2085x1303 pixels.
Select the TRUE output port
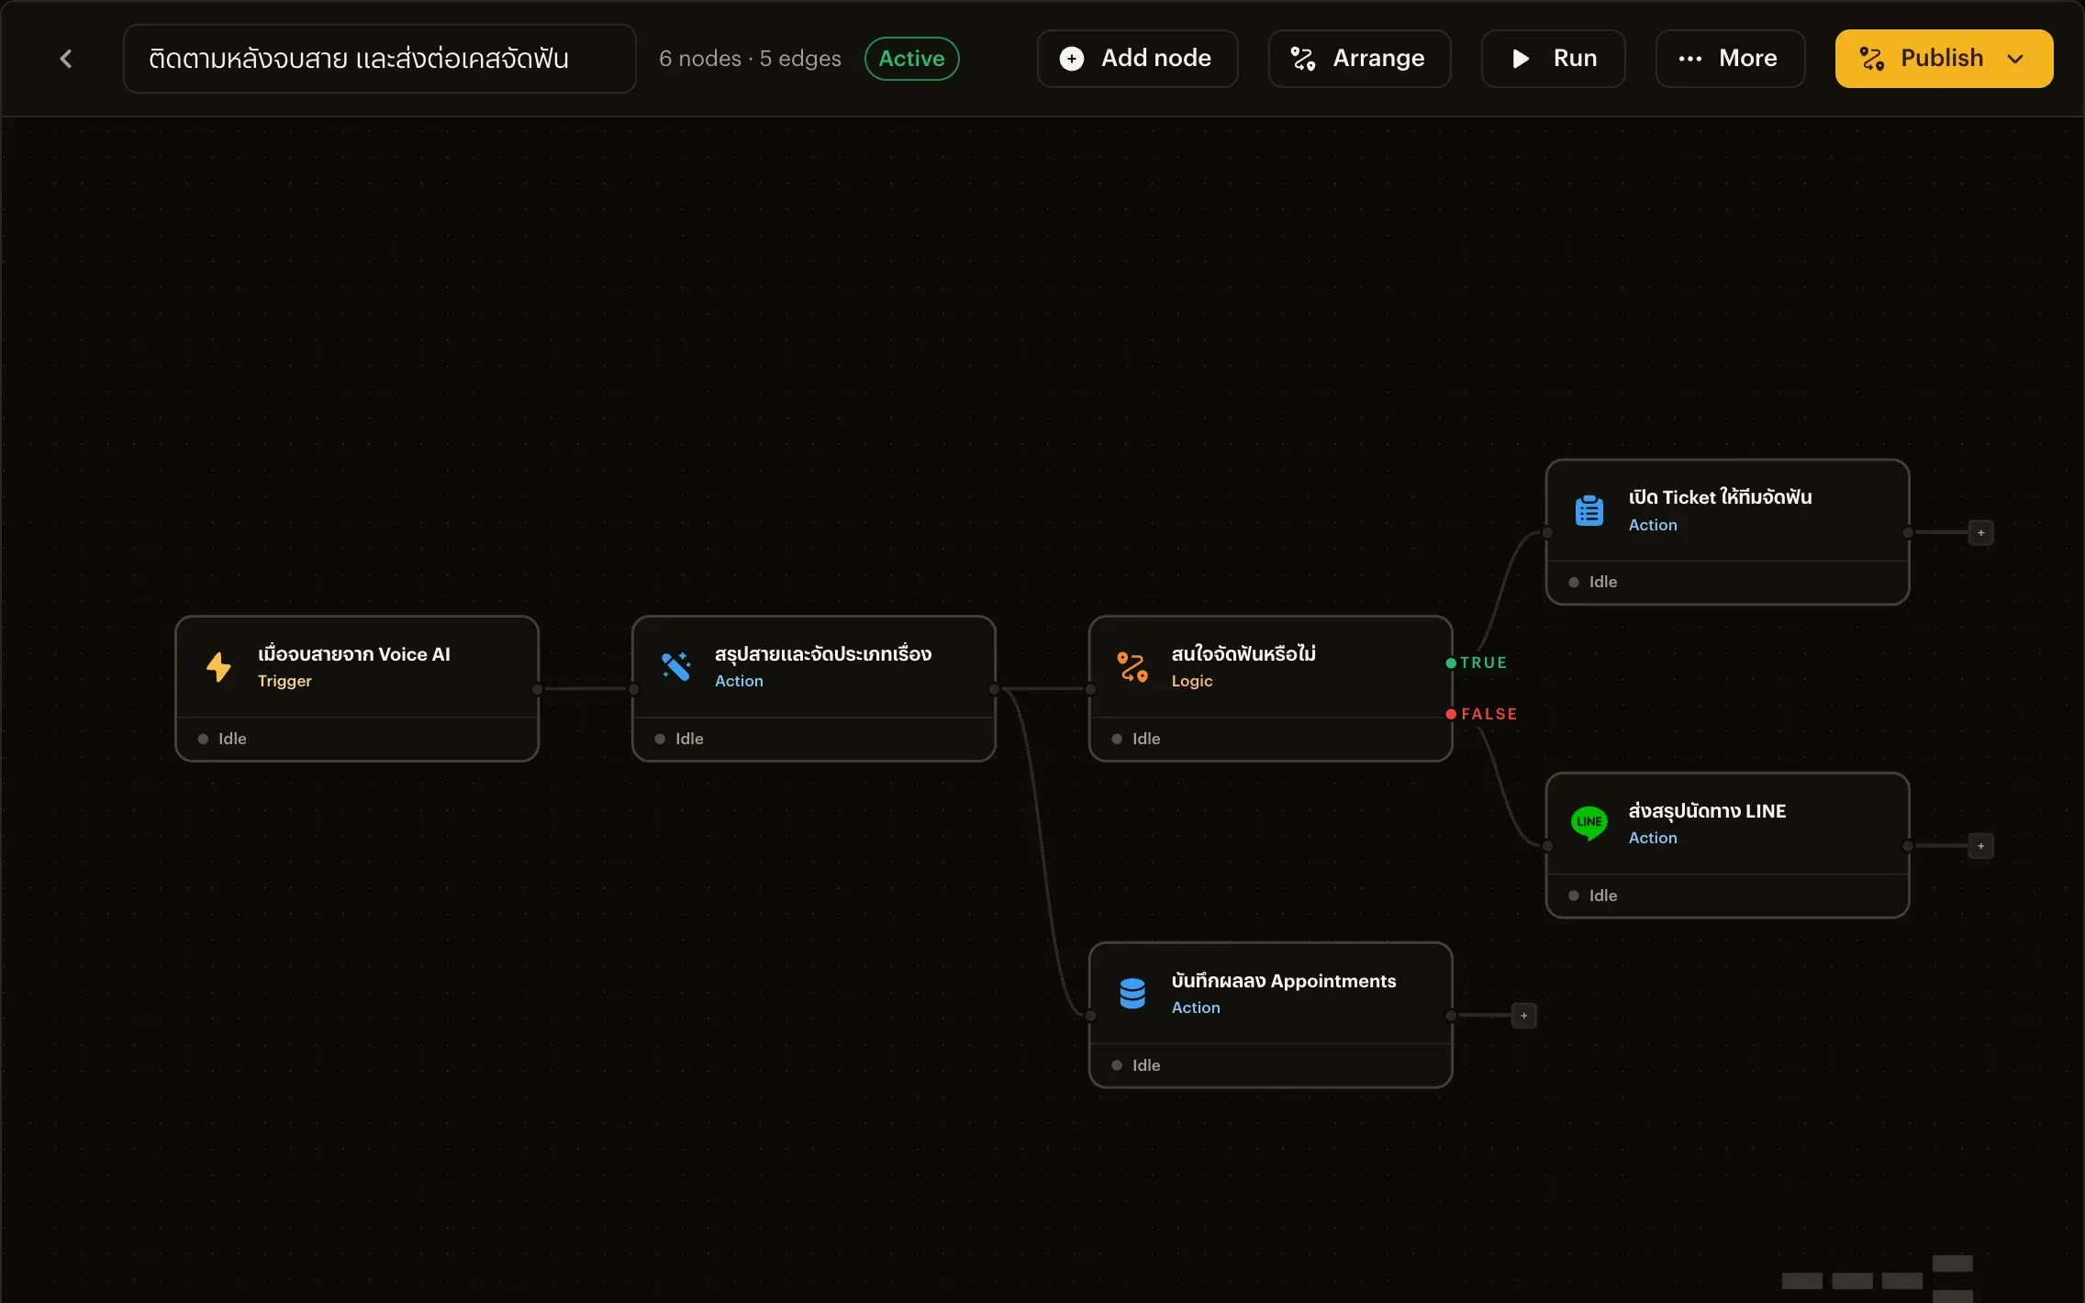1451,663
